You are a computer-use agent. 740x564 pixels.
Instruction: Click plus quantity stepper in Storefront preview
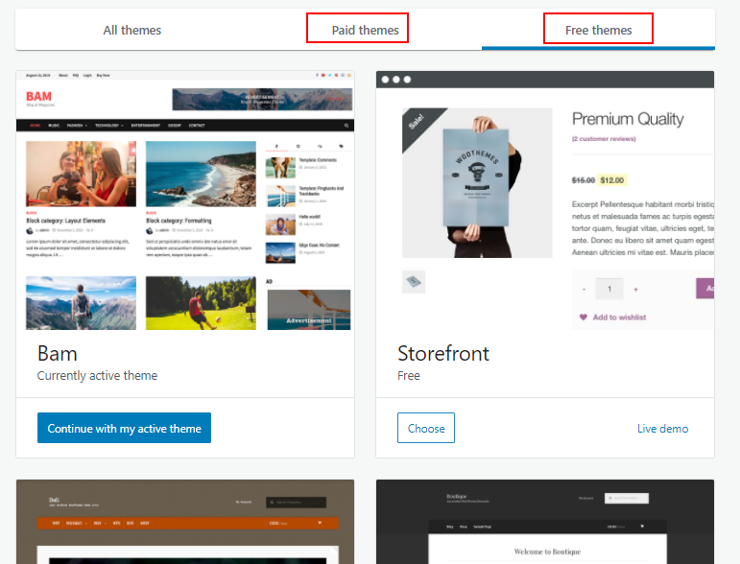[635, 289]
